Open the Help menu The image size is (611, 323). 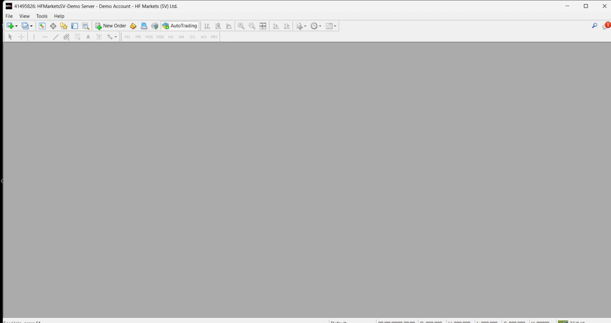pyautogui.click(x=59, y=16)
